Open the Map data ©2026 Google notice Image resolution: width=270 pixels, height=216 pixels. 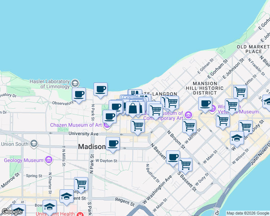pos(248,213)
